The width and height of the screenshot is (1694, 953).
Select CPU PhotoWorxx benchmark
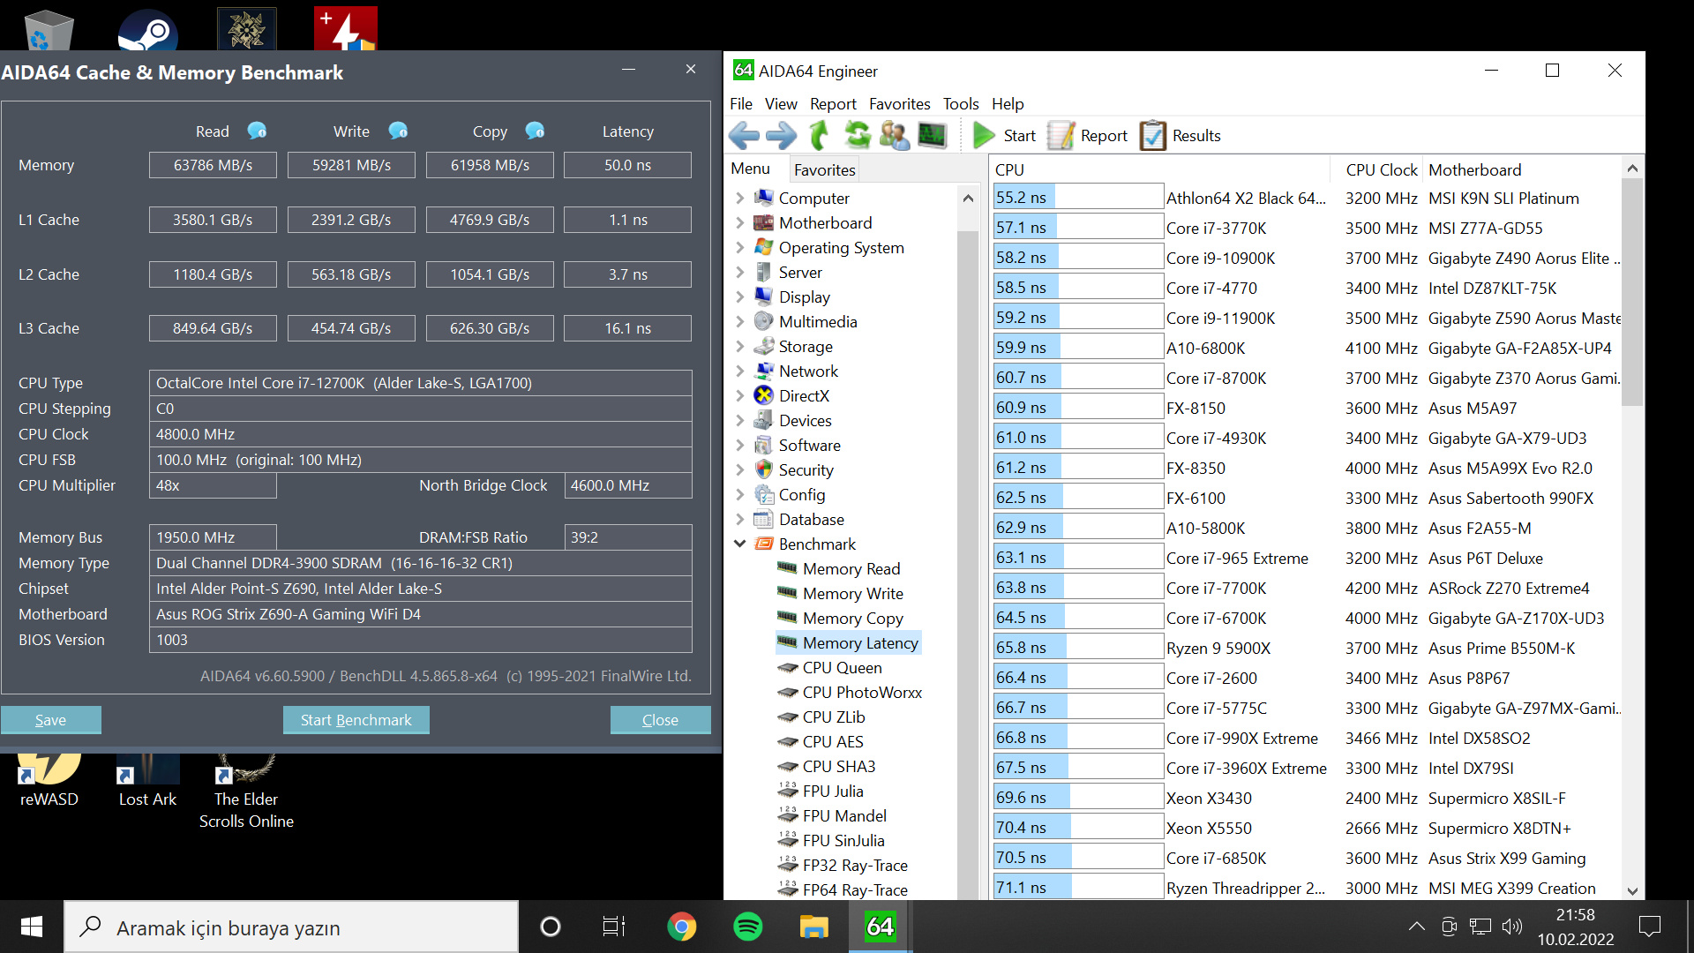coord(862,693)
